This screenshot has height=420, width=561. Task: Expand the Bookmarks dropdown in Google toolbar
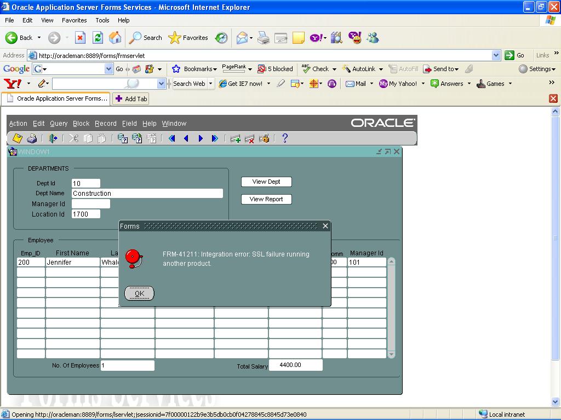215,69
